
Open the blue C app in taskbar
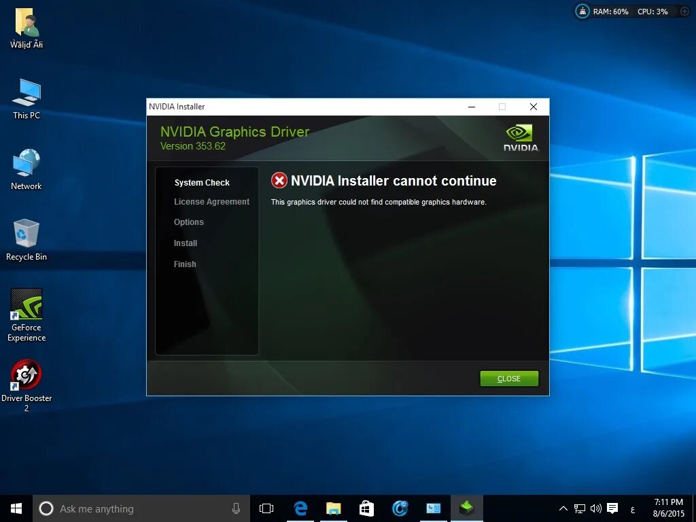point(400,508)
